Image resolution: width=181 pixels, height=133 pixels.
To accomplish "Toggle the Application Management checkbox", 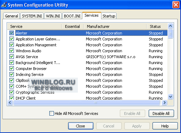I will (11, 45).
